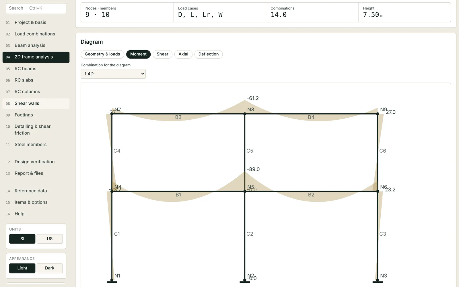Show the Deflection diagram
The image size is (459, 287).
[x=209, y=54]
